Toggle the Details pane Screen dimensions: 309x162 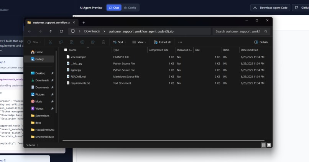(x=261, y=42)
